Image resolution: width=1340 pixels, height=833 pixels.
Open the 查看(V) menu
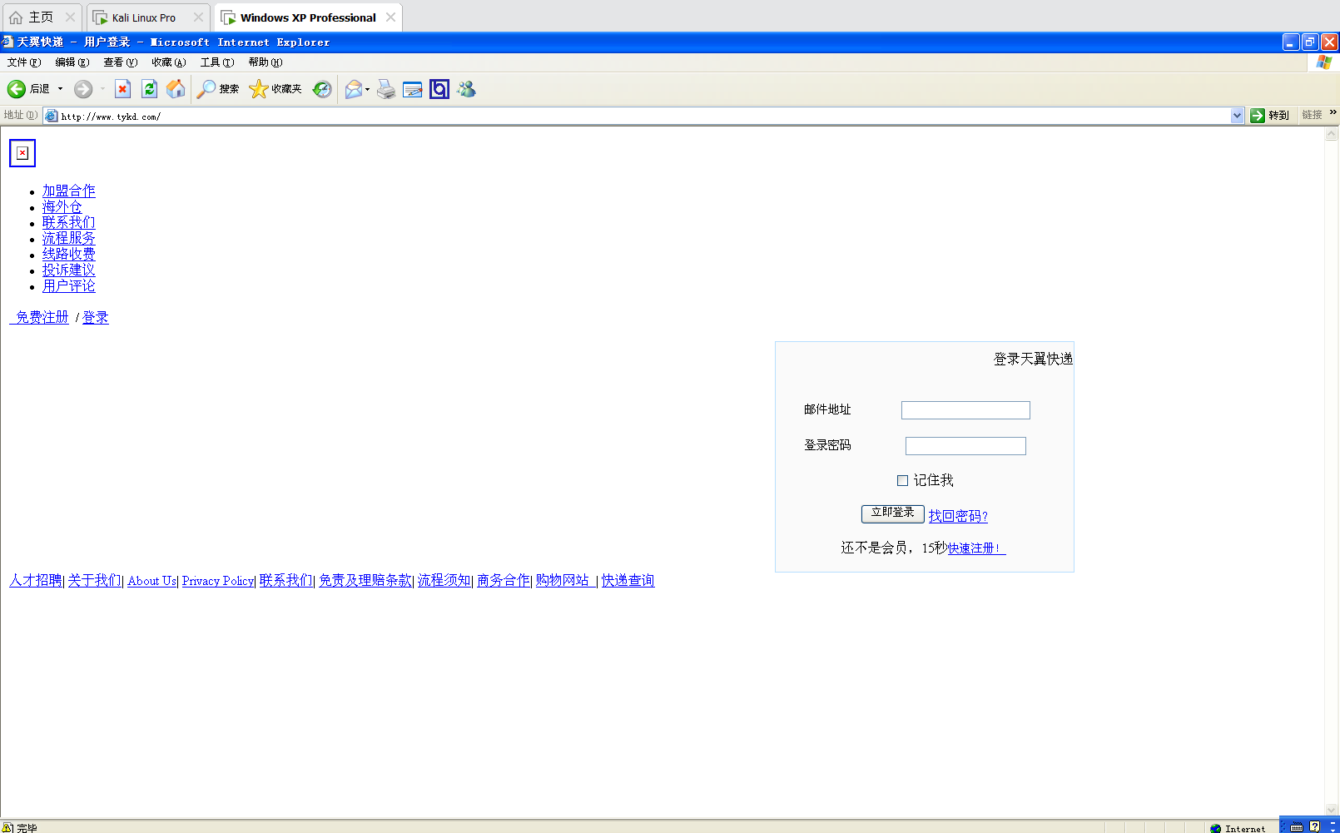pyautogui.click(x=120, y=62)
